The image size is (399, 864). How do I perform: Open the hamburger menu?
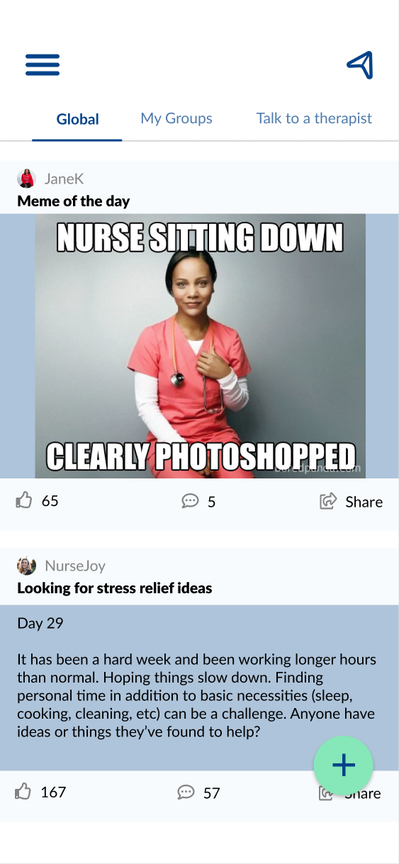click(x=43, y=65)
